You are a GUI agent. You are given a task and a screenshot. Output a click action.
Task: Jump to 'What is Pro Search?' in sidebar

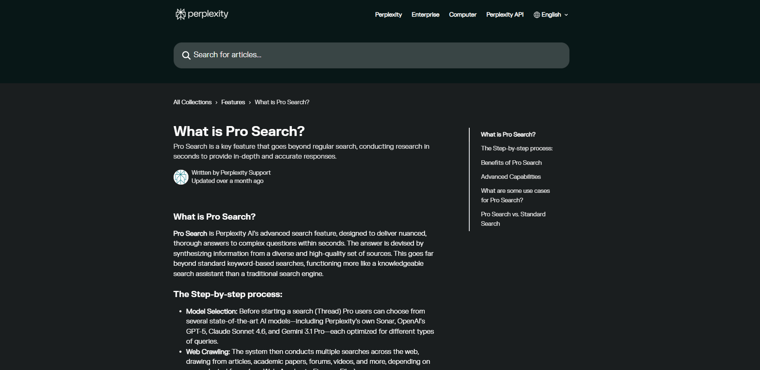[x=508, y=134]
